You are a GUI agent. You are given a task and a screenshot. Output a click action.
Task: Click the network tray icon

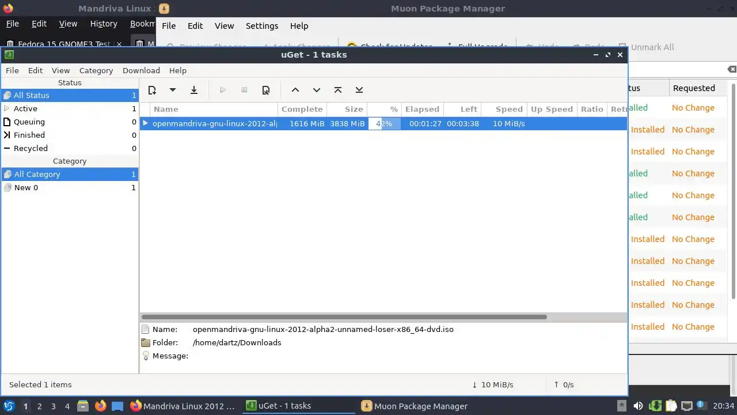click(x=686, y=406)
